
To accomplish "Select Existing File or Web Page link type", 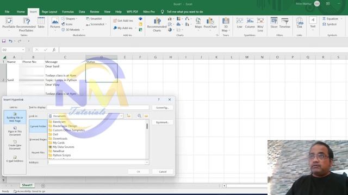I will pos(15,118).
